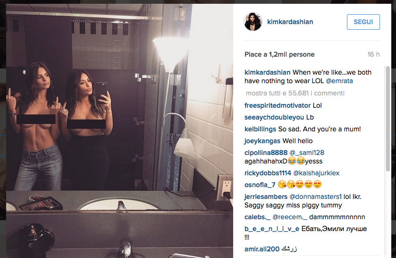Image resolution: width=396 pixels, height=258 pixels.
Task: Visit the osnofla_7 commenter profile
Action: click(x=260, y=185)
